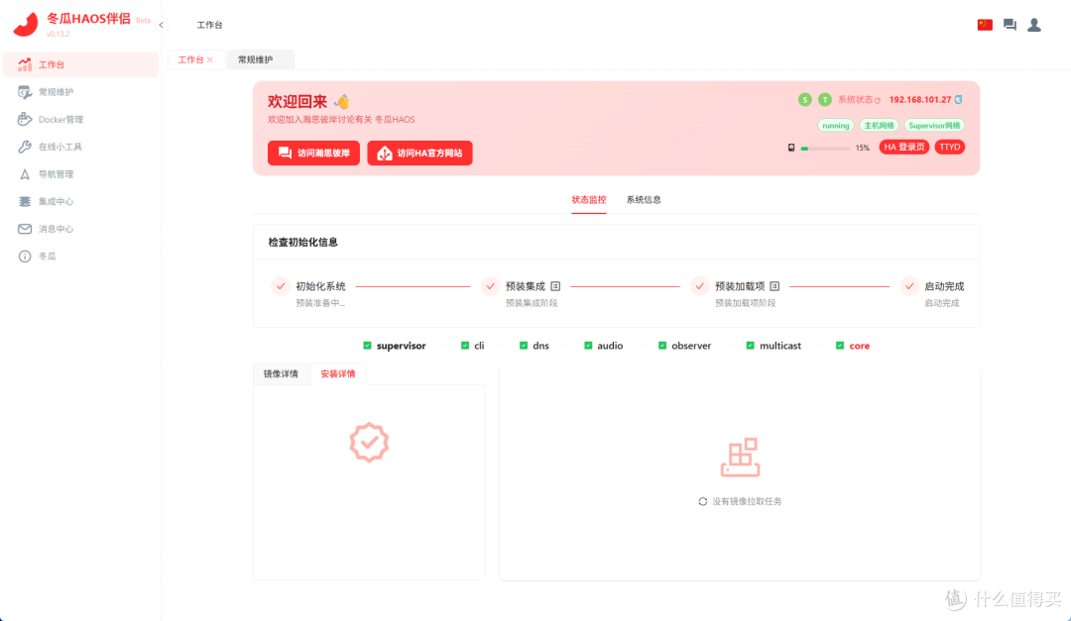
Task: Click the envelope icon for 消息中心
Action: tap(25, 229)
